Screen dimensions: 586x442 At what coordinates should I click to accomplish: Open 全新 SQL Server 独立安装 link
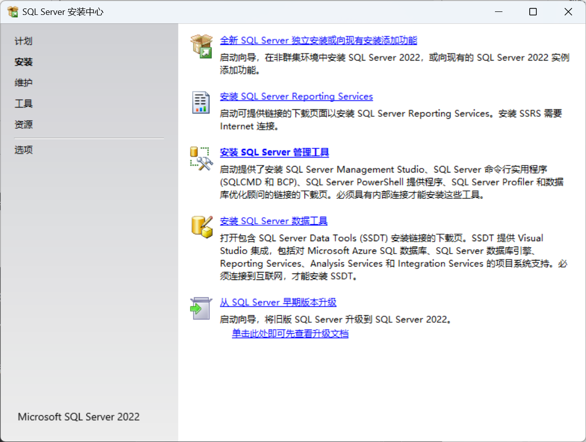pos(318,40)
